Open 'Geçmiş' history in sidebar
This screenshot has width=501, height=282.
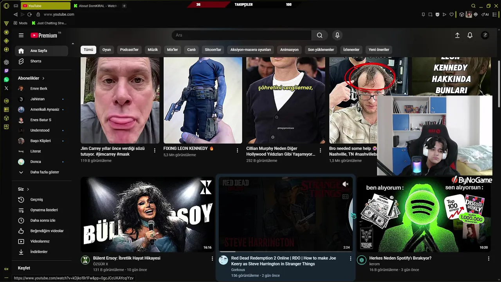pyautogui.click(x=41, y=200)
